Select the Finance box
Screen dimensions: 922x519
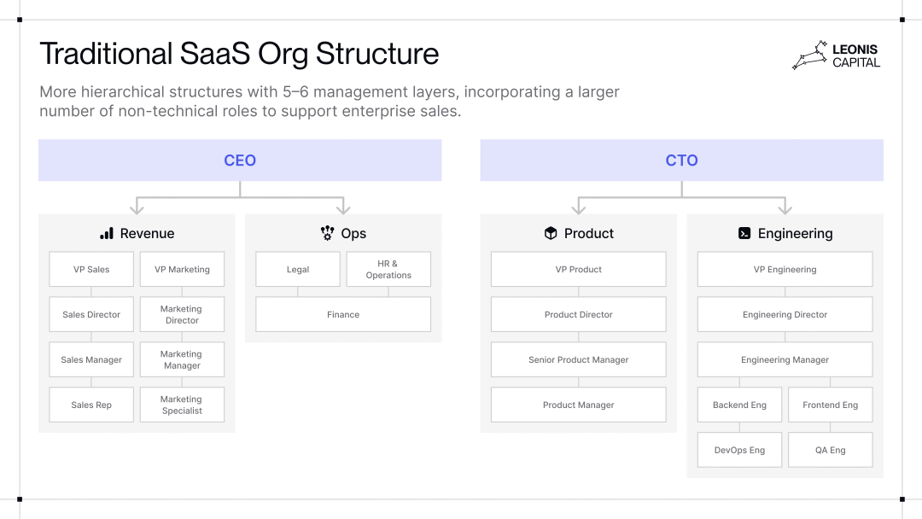point(343,315)
